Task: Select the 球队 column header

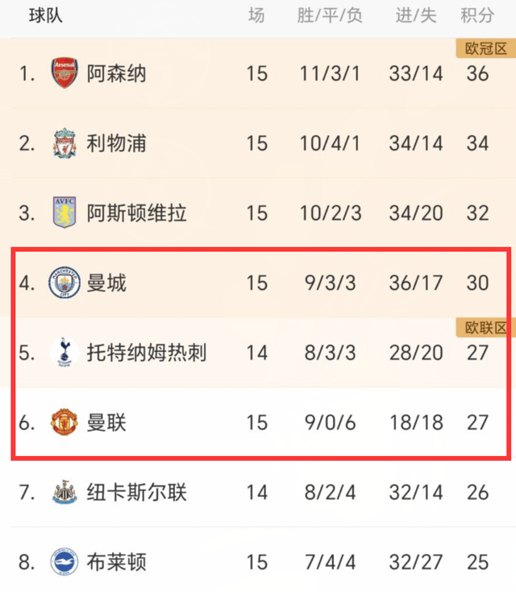Action: pyautogui.click(x=46, y=16)
